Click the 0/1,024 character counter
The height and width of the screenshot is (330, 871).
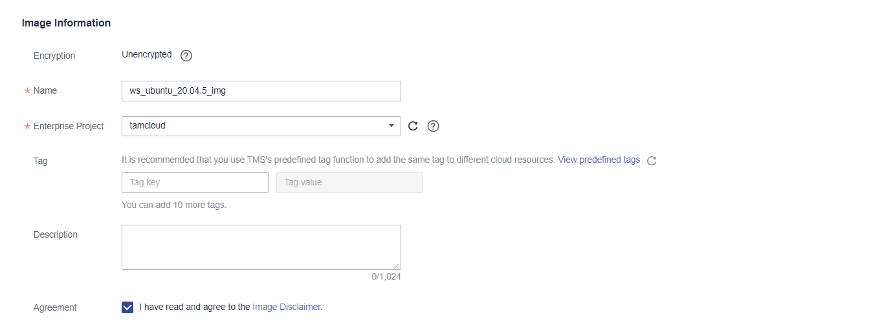(x=386, y=276)
